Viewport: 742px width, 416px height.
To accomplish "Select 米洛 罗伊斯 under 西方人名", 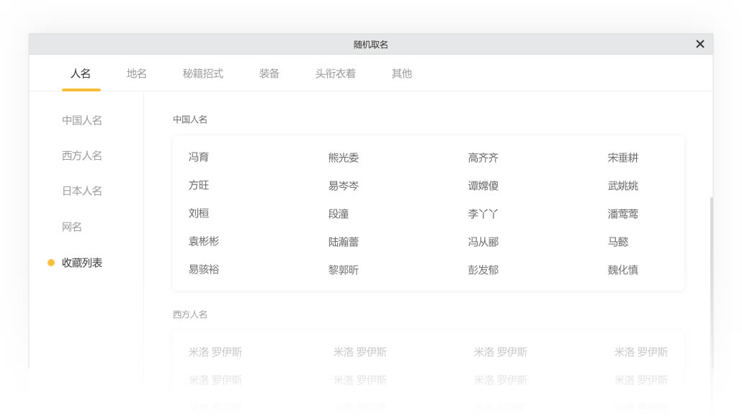I will 215,352.
